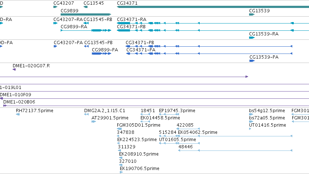Click the EK190706.5prime EST label
Image resolution: width=309 pixels, height=174 pixels.
point(139,169)
